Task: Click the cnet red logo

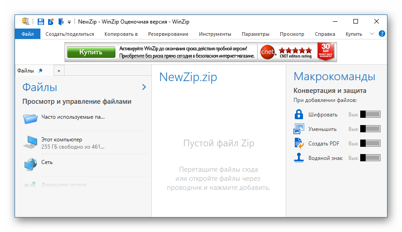Action: [268, 52]
